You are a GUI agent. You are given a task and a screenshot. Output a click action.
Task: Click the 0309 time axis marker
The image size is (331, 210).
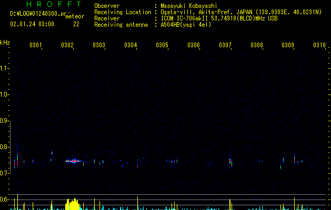(288, 45)
